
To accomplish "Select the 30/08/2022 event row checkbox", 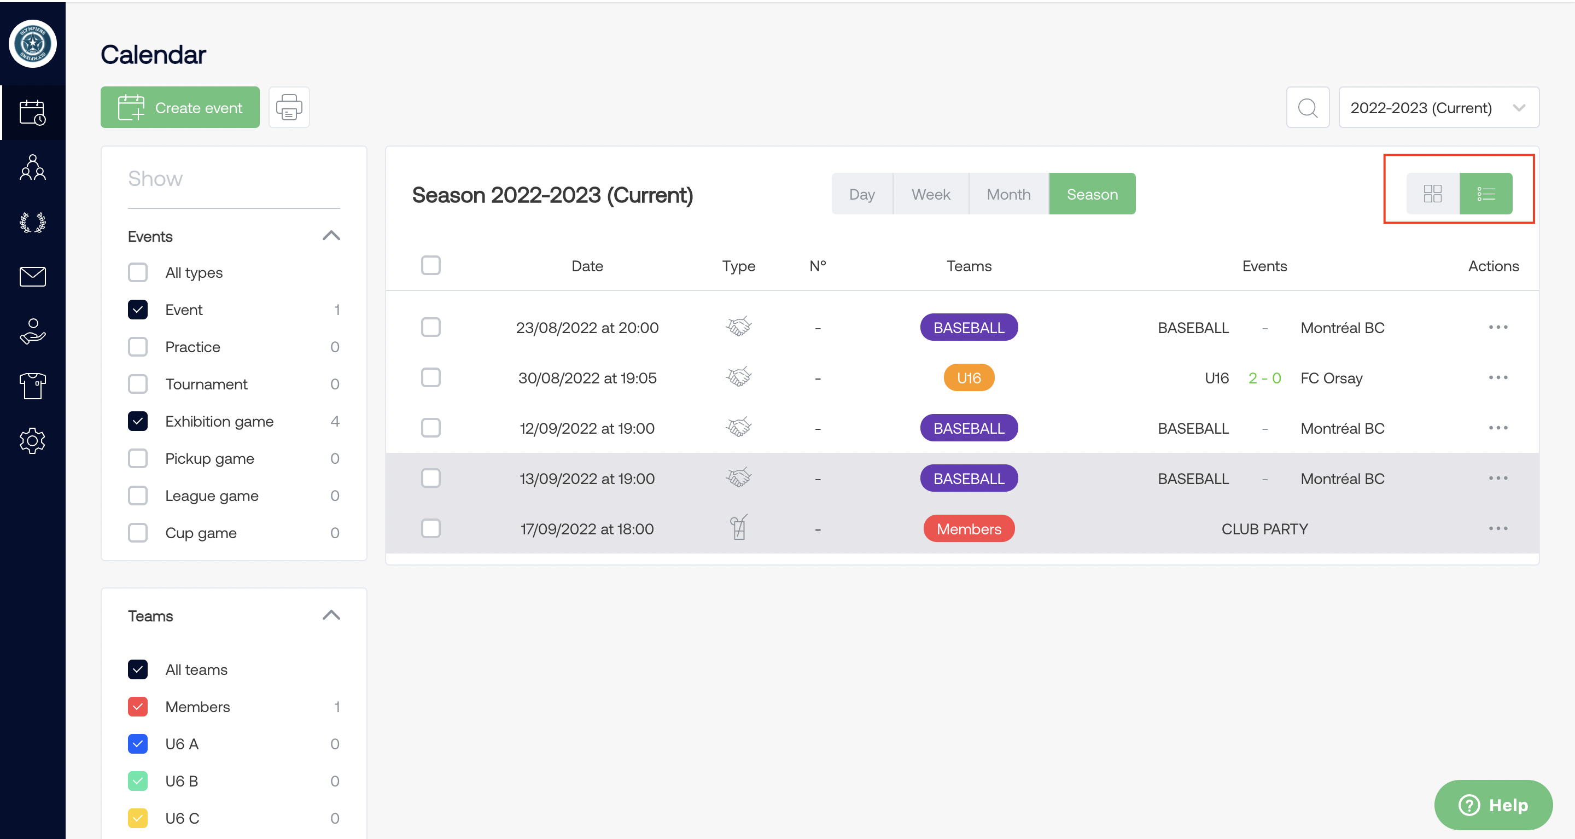I will click(430, 378).
